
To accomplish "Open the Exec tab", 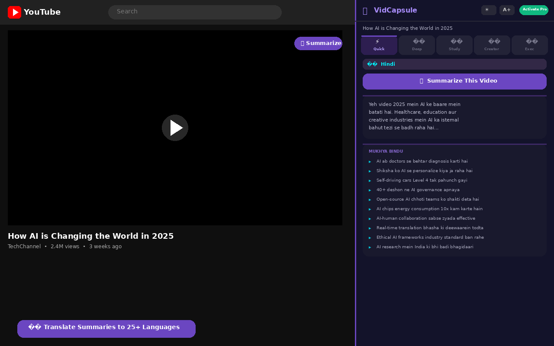I will coord(529,45).
